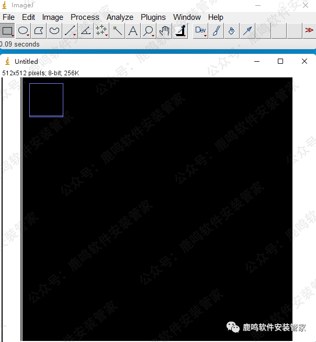Maximize the Untitled image window

(x=280, y=61)
